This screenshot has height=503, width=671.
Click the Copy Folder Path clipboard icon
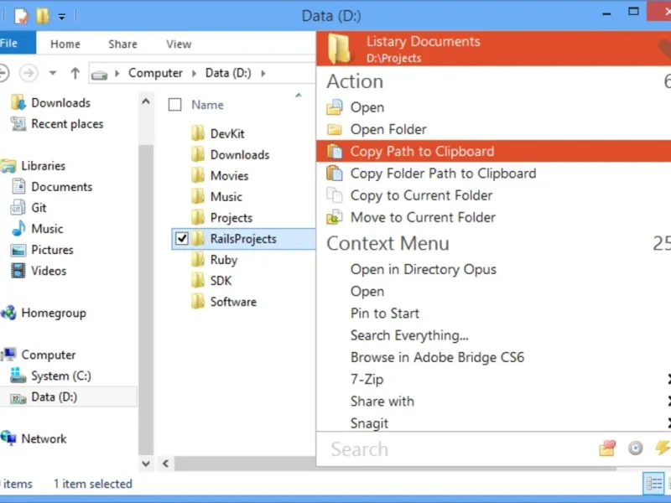pyautogui.click(x=335, y=174)
